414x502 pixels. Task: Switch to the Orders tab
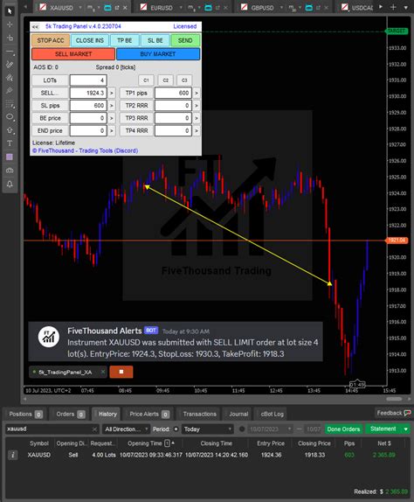pyautogui.click(x=71, y=414)
